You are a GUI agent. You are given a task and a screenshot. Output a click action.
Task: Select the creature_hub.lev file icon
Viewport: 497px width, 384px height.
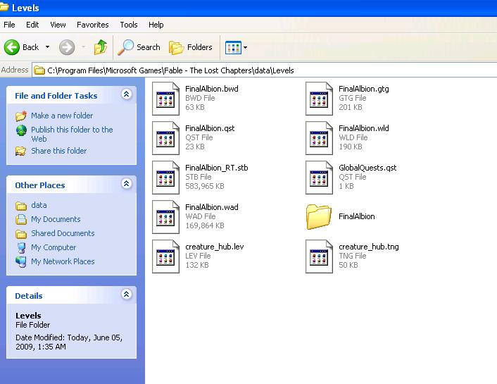[x=166, y=256]
